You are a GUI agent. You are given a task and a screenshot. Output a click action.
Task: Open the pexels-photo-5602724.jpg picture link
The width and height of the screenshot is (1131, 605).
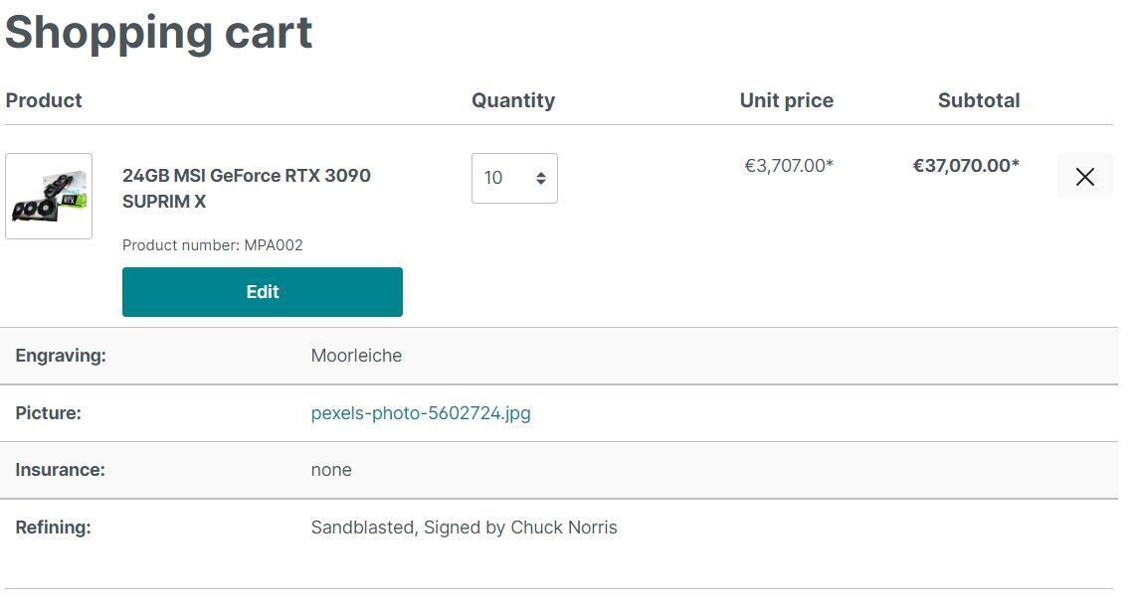(x=421, y=413)
